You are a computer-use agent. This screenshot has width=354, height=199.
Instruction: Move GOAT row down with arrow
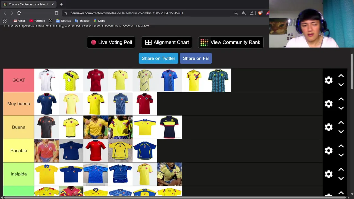pyautogui.click(x=341, y=85)
